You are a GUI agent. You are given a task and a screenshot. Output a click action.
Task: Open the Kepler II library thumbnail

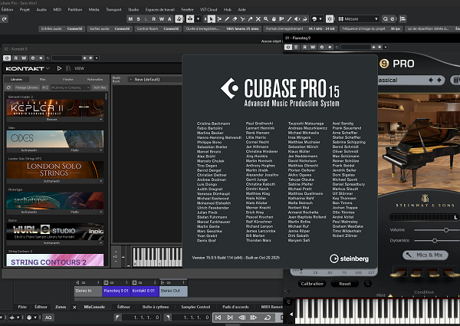tap(55, 108)
